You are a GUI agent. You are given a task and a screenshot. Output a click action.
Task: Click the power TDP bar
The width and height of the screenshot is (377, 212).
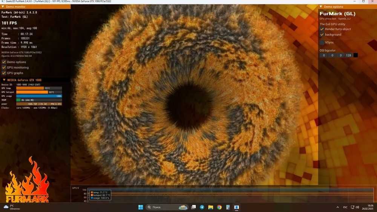(x=39, y=104)
